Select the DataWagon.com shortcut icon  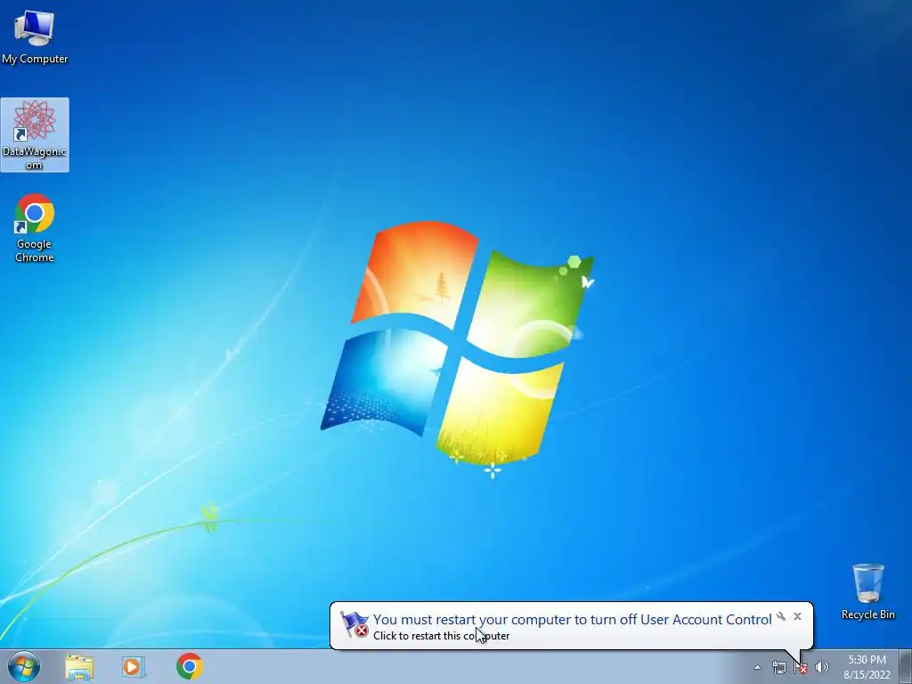[x=35, y=135]
